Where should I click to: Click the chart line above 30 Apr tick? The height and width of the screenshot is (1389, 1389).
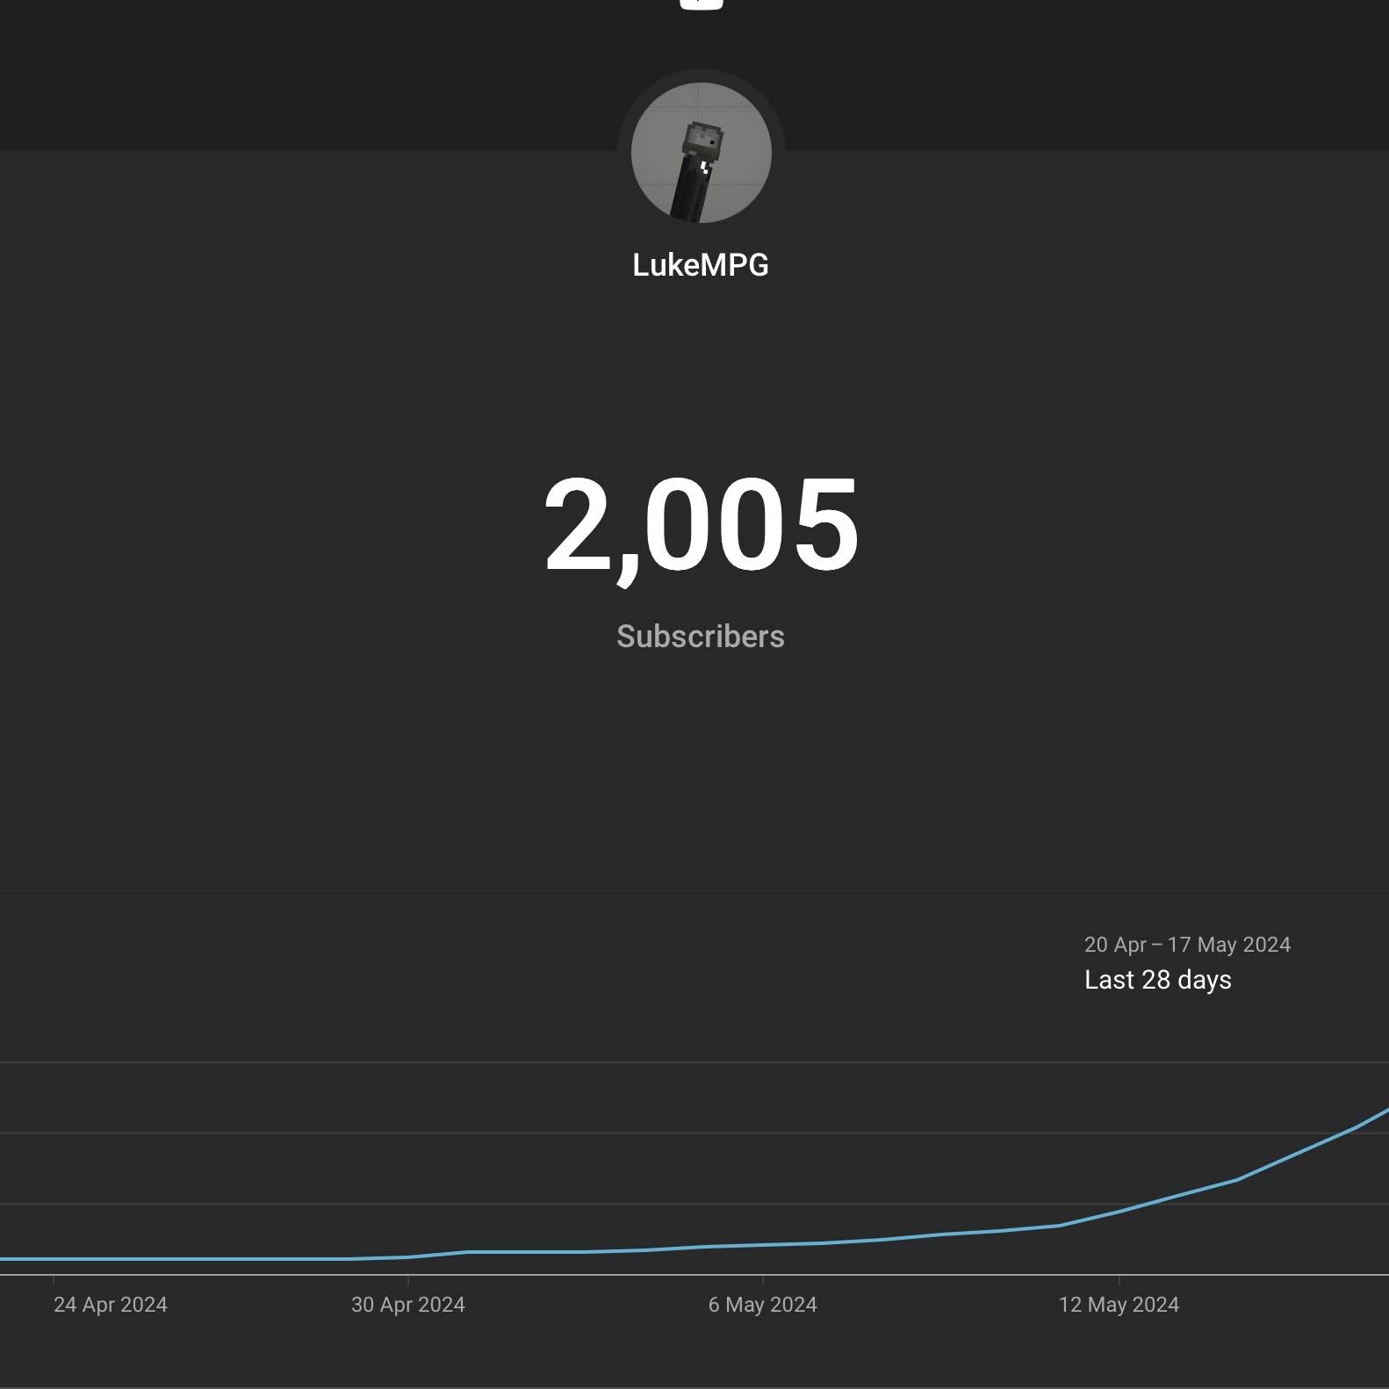(408, 1256)
